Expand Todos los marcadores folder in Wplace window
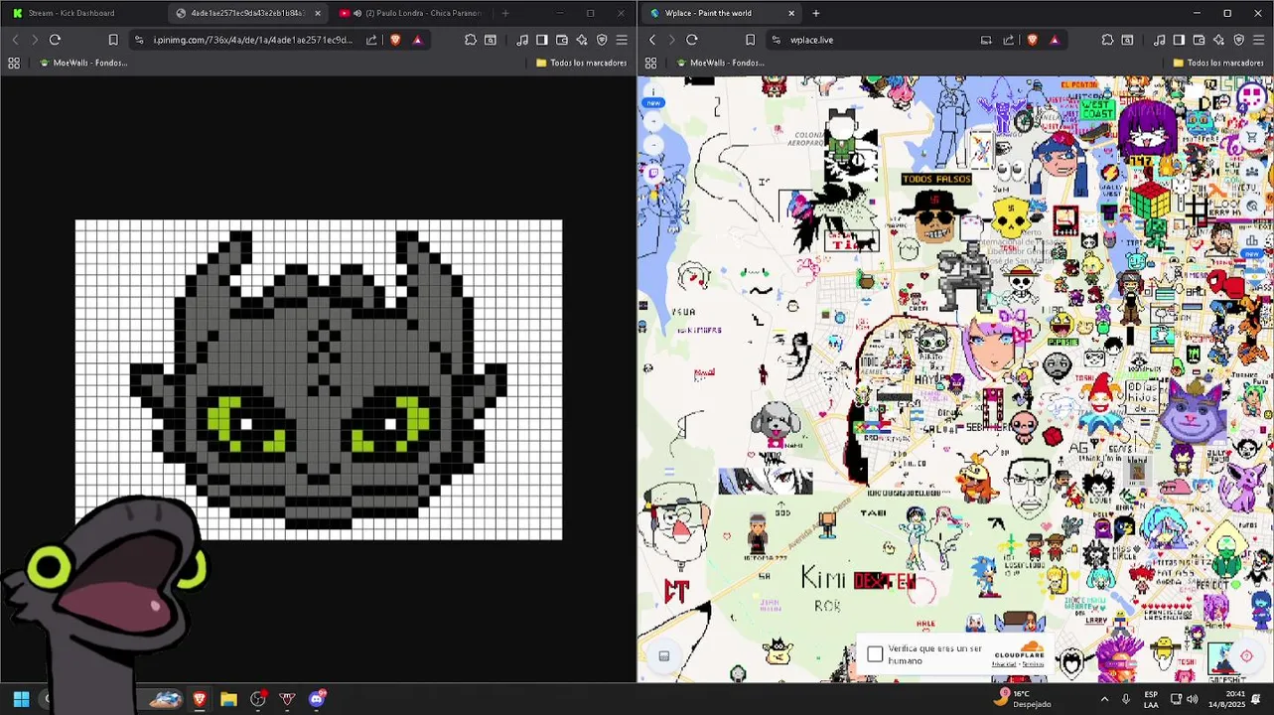The height and width of the screenshot is (715, 1274). tap(1218, 63)
